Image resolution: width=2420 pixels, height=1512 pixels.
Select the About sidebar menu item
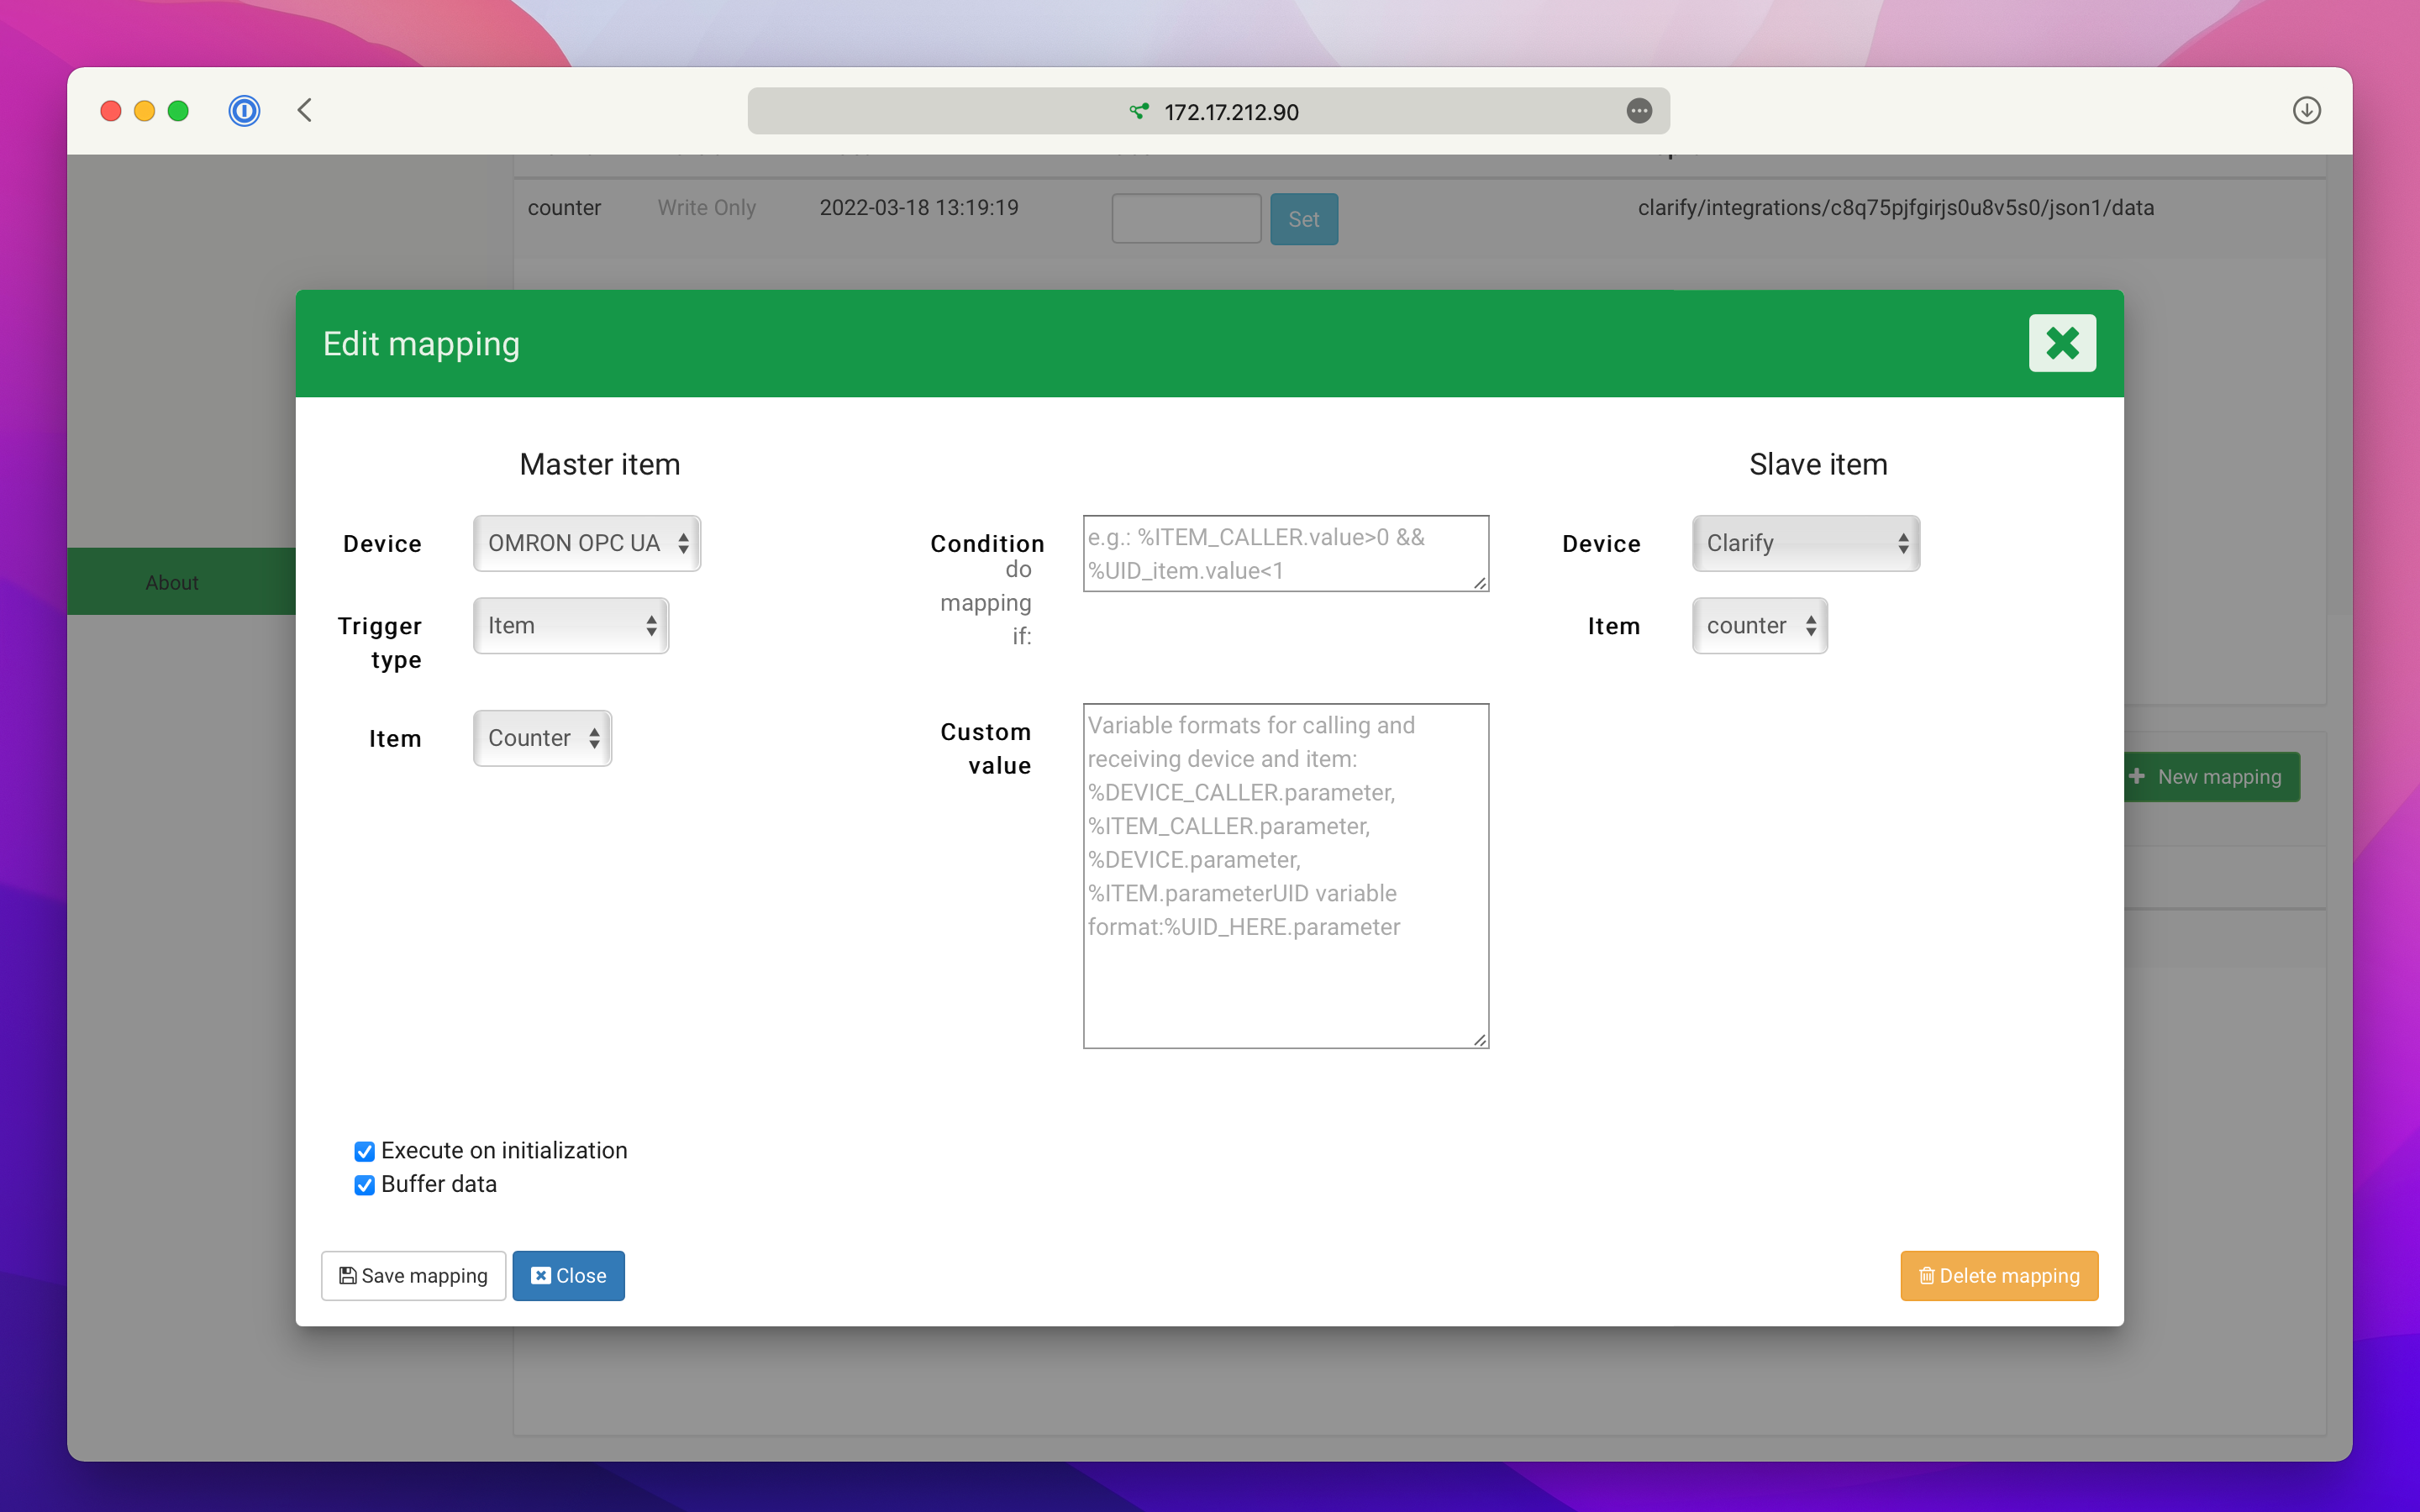tap(172, 582)
